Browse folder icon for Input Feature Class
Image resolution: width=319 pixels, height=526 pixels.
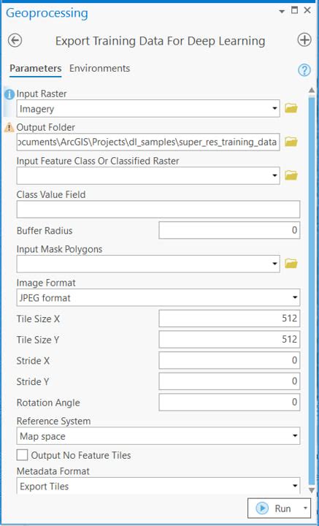(291, 175)
